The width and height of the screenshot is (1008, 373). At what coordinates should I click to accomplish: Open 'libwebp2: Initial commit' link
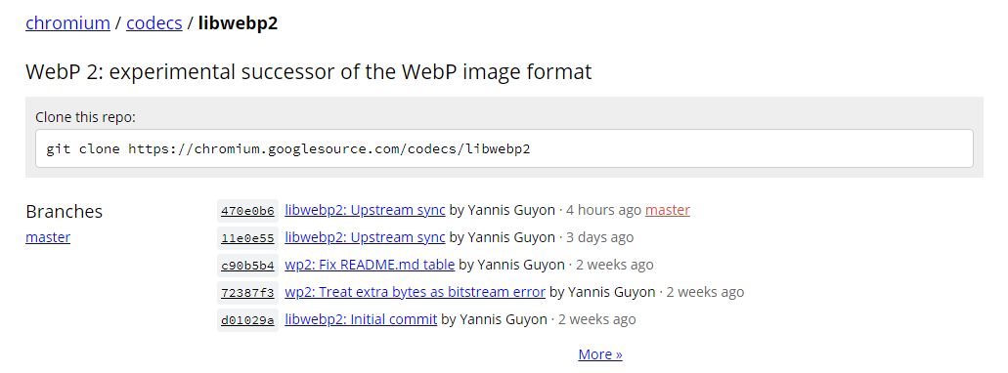pos(361,319)
